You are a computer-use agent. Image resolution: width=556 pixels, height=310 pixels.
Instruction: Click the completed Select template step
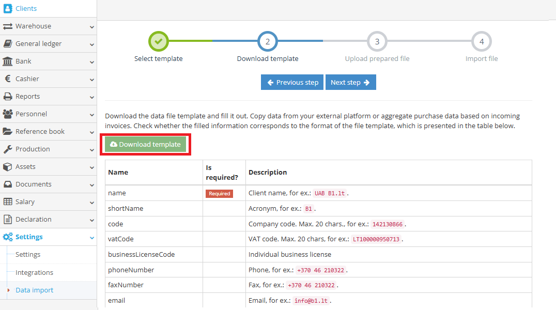point(159,42)
